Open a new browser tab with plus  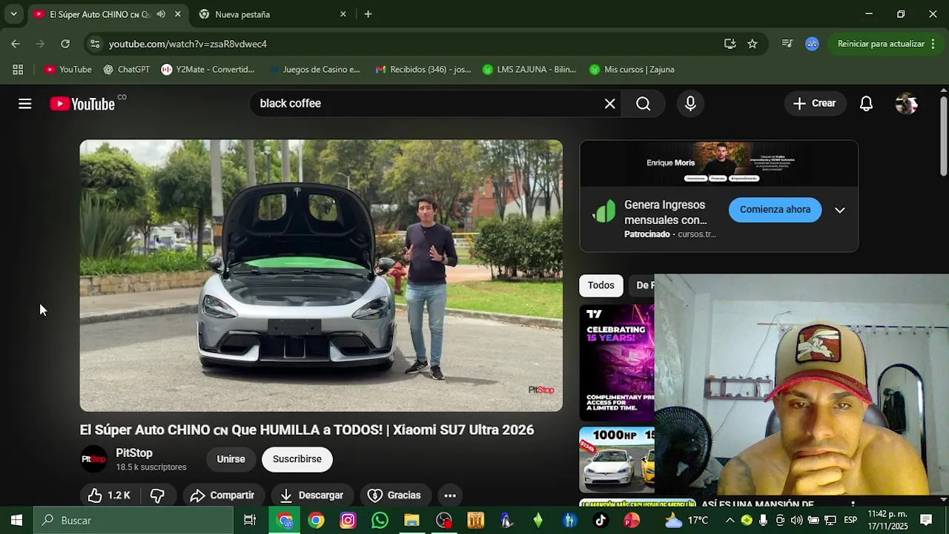tap(368, 14)
